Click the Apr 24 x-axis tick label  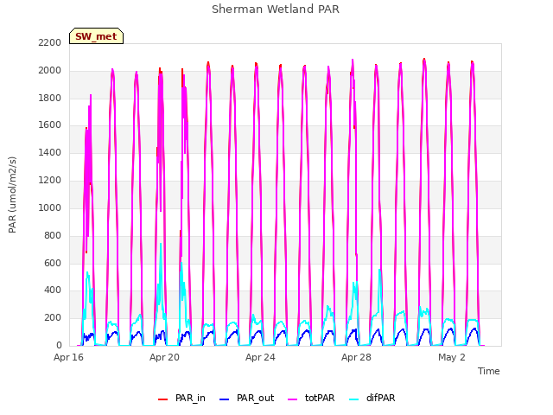pos(260,357)
